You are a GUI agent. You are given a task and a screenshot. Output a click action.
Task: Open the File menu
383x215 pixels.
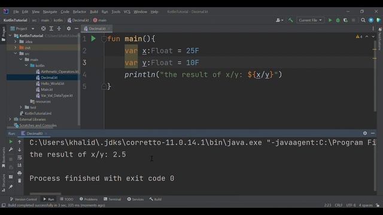16,12
